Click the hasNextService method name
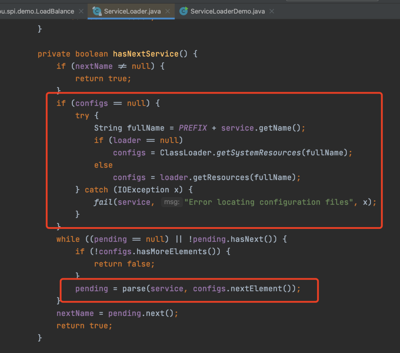This screenshot has width=400, height=353. coord(146,54)
